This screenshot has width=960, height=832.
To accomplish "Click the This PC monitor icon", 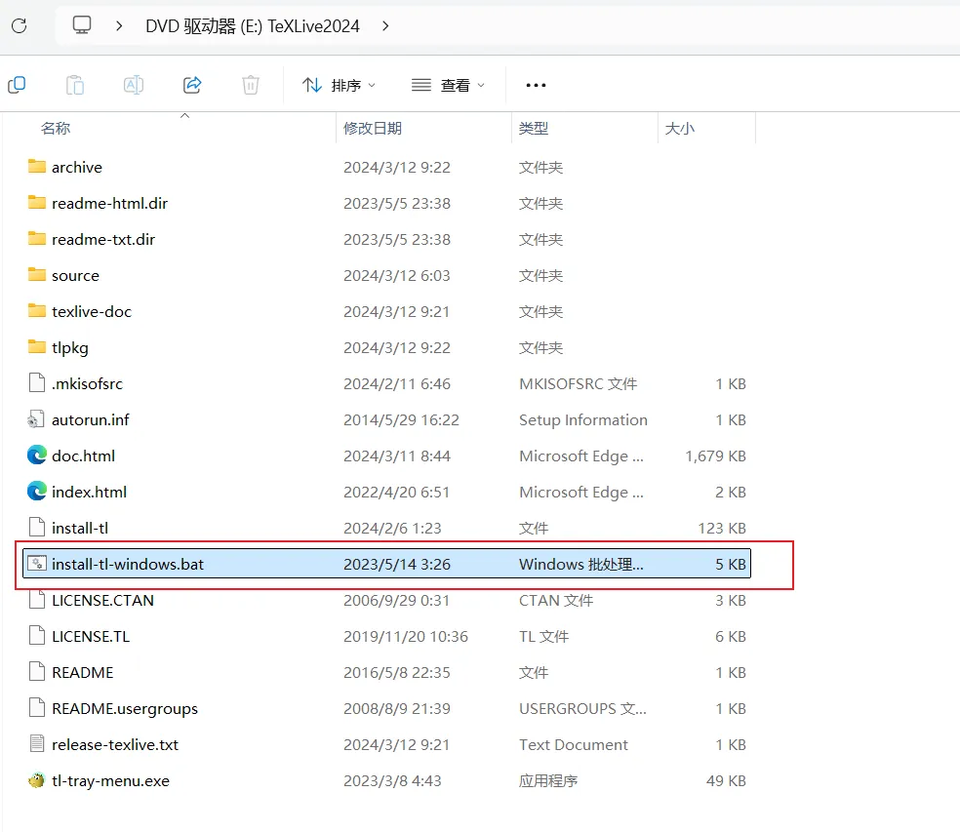I will (x=81, y=25).
